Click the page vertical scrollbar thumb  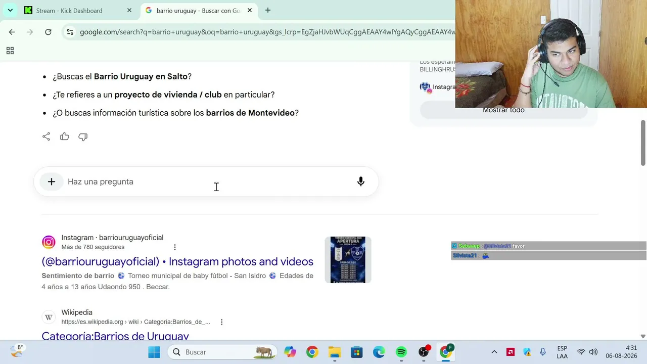click(643, 143)
